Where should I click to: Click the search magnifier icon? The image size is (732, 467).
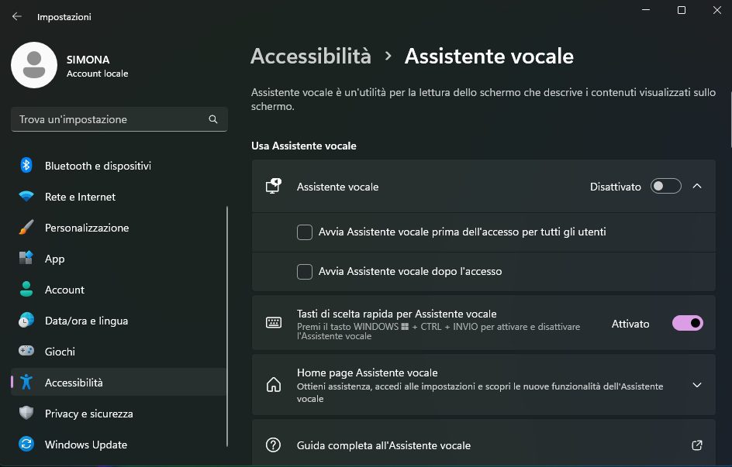coord(213,119)
